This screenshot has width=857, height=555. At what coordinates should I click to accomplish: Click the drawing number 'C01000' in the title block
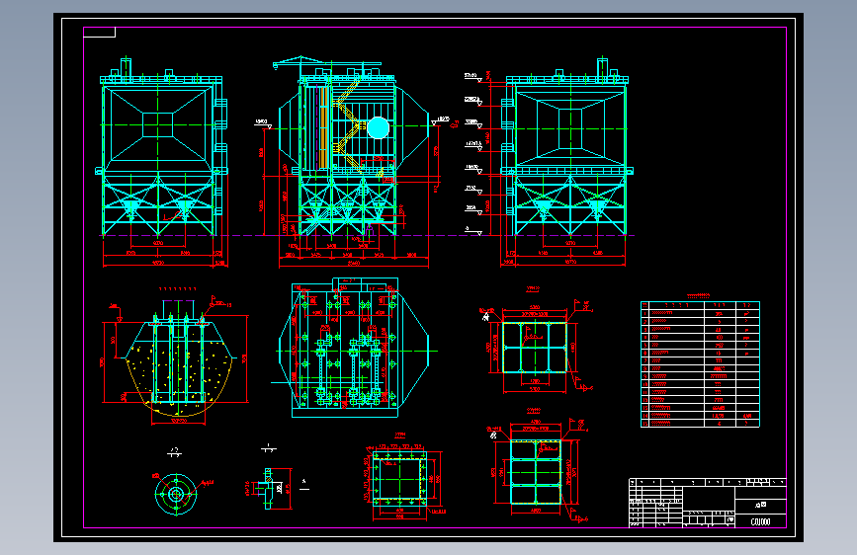click(760, 521)
